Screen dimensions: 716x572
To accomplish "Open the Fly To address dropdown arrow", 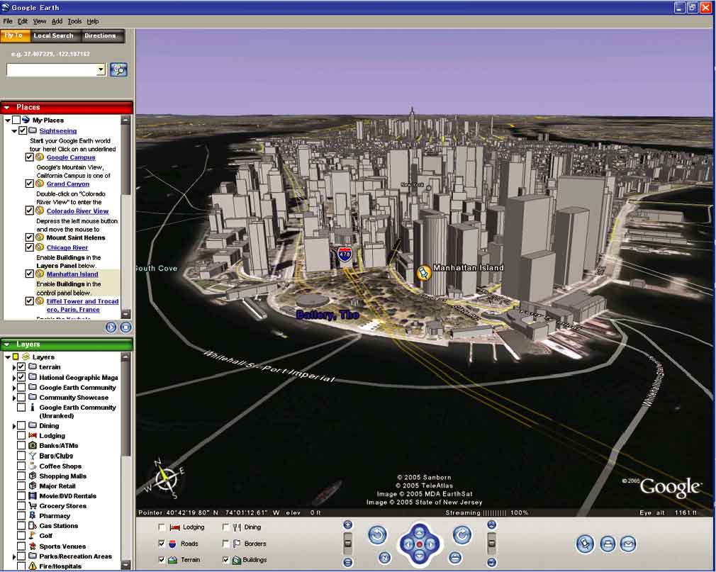I will click(101, 69).
